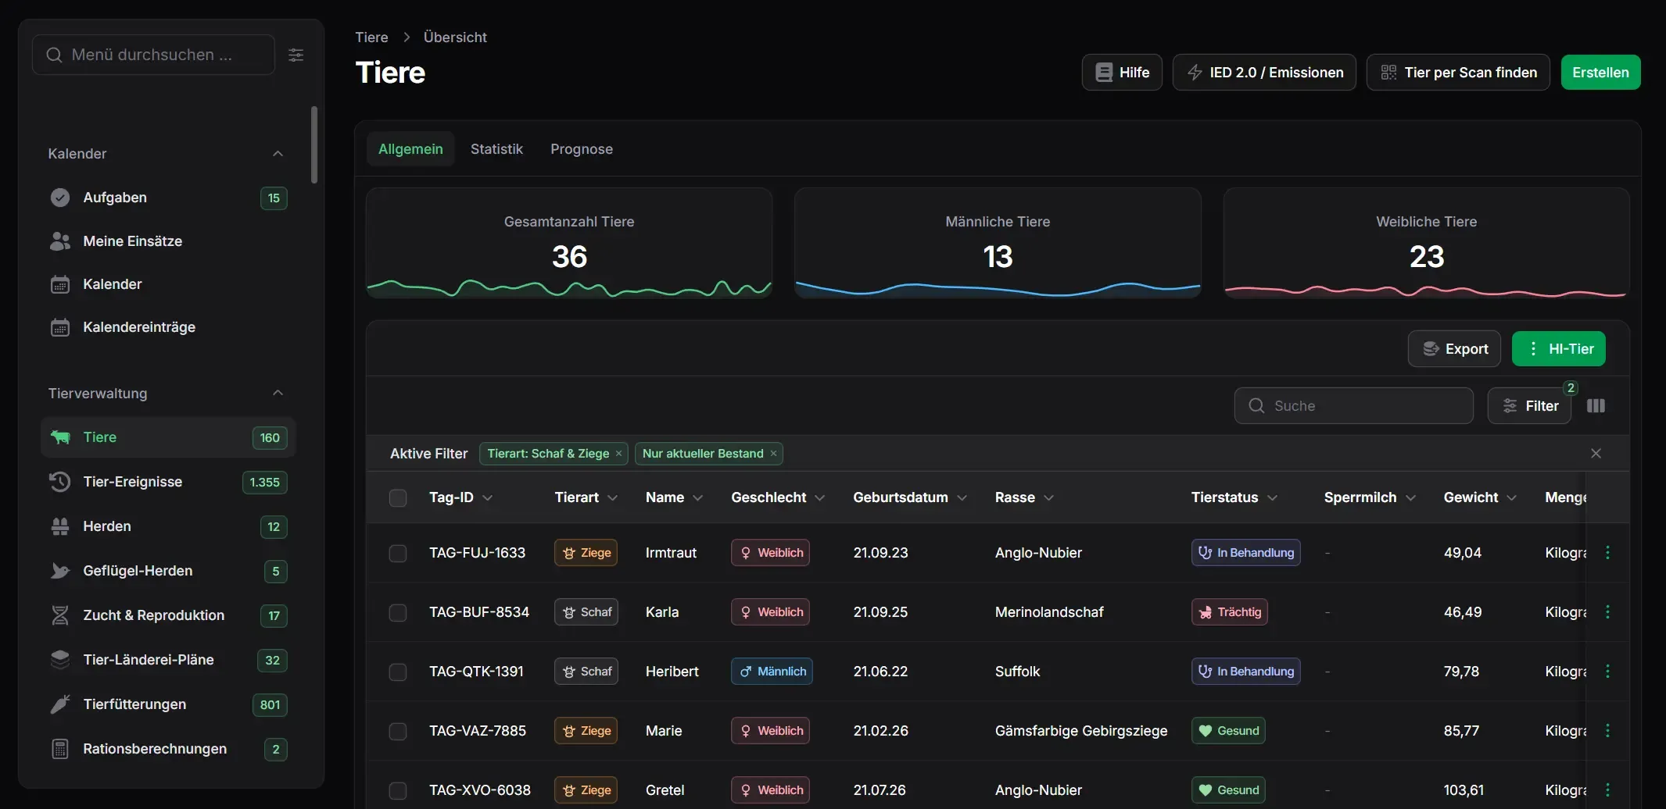Screen dimensions: 1666x809
Task: Select the checkbox for TAG-FUJ-1633
Action: click(x=398, y=553)
